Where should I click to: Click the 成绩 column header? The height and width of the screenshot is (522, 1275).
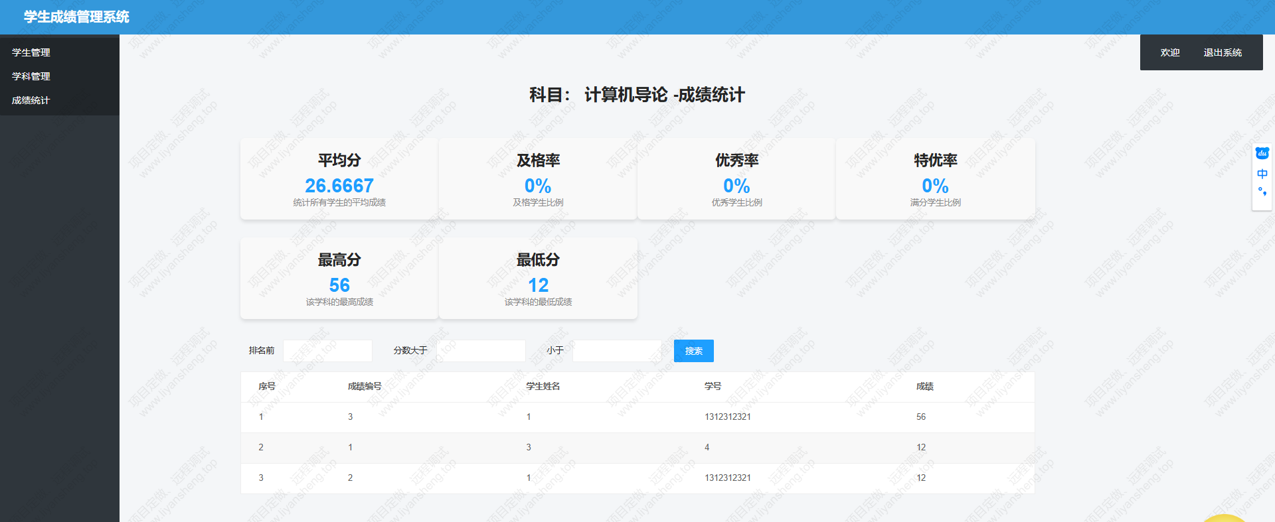pyautogui.click(x=925, y=386)
